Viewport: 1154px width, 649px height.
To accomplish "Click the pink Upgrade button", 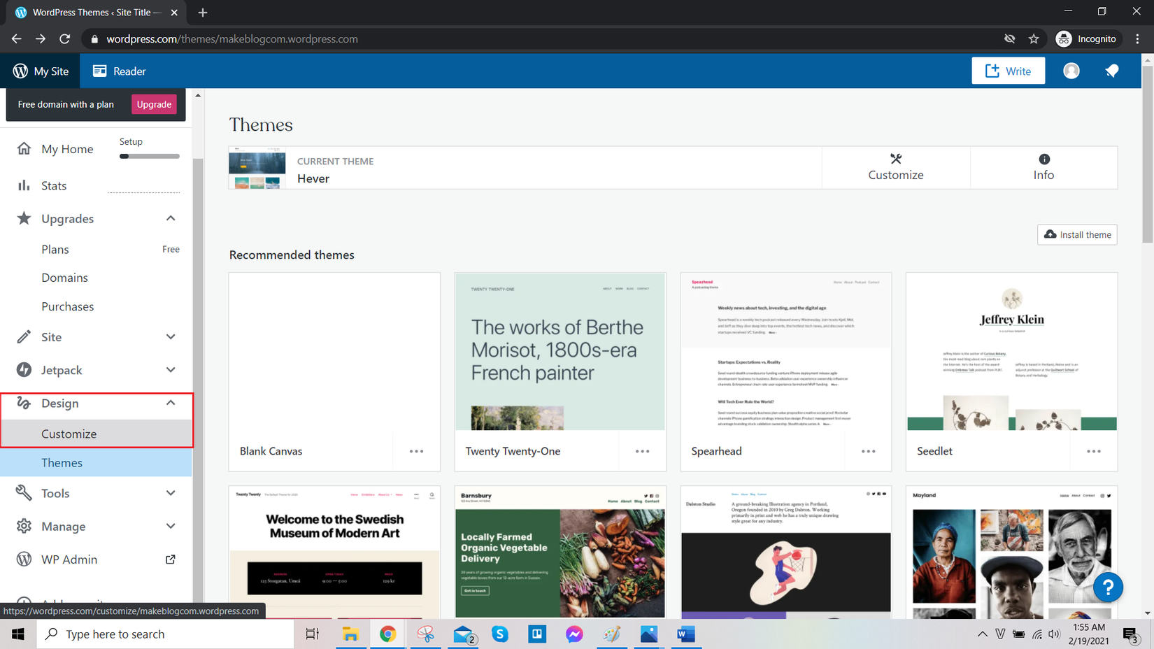I will click(154, 104).
